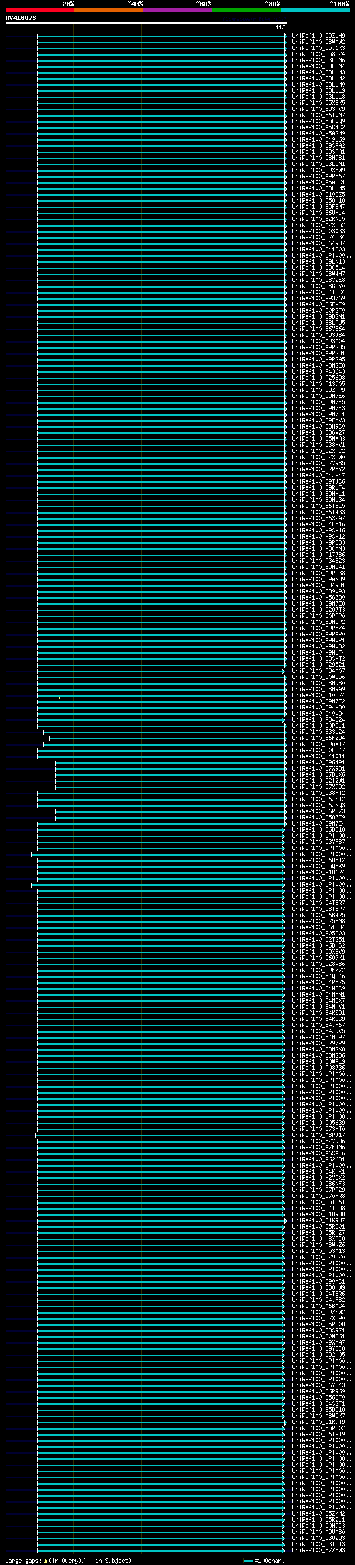
Task: Select hit UniRef100_B0WQ61
Action: click(x=318, y=1336)
